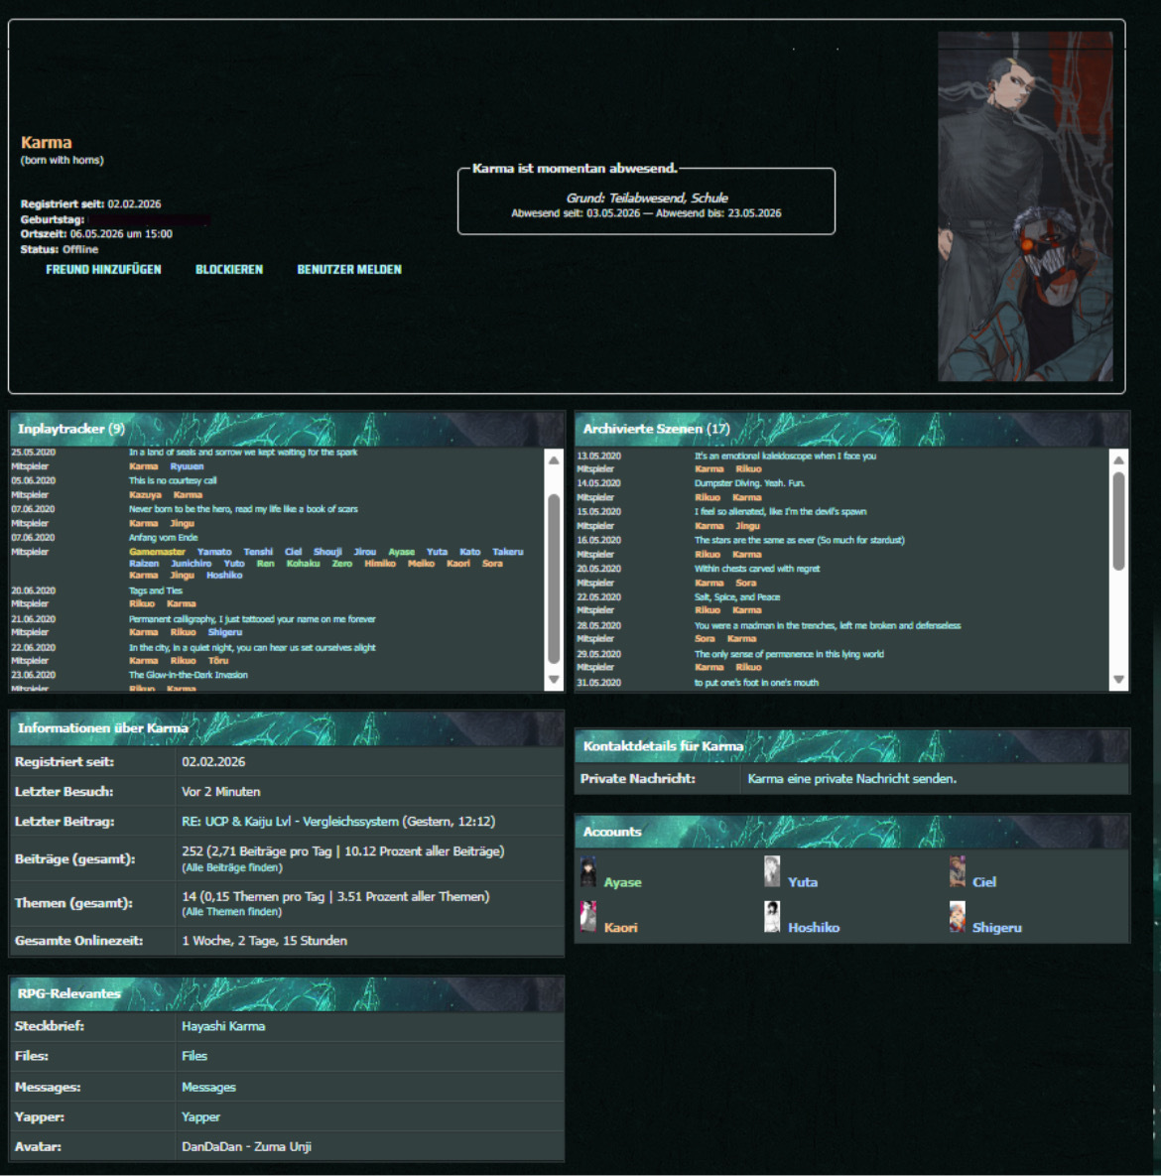
Task: Open scene 'In a land of seals and sorrow'
Action: point(243,453)
